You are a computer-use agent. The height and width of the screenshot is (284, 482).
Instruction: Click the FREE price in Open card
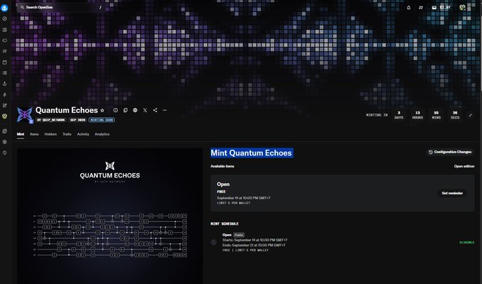pyautogui.click(x=221, y=191)
